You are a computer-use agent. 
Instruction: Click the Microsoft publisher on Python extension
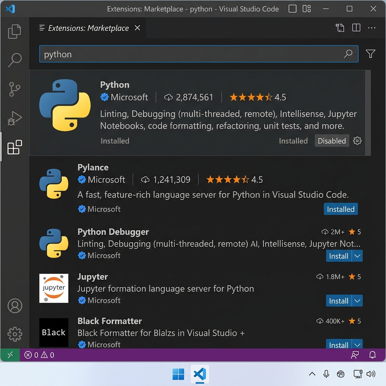[124, 97]
